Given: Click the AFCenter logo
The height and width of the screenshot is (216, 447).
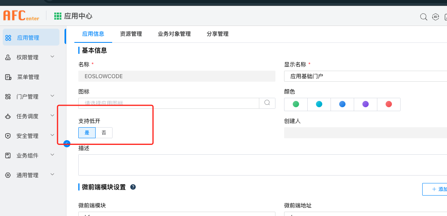Looking at the screenshot, I should click(21, 16).
